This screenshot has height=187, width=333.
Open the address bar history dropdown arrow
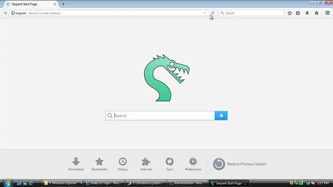(x=205, y=13)
